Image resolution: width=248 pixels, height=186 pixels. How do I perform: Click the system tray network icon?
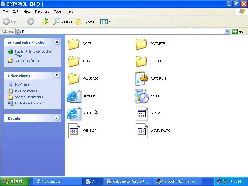(219, 181)
